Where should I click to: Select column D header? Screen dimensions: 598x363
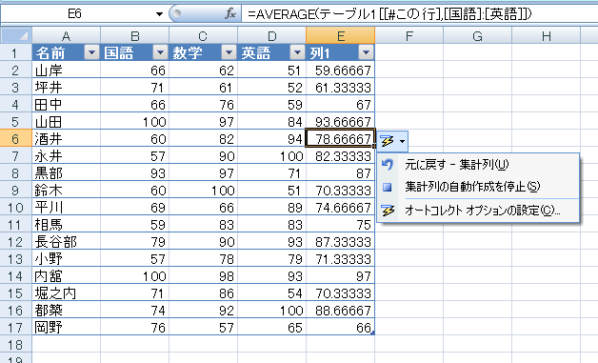tap(272, 36)
